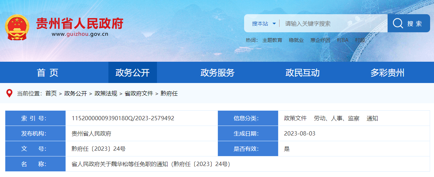Click the magnifying glass search icon

click(x=398, y=23)
